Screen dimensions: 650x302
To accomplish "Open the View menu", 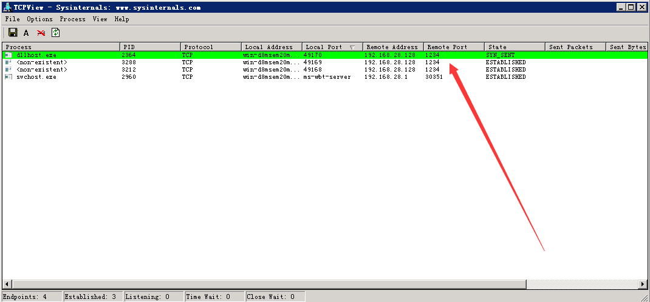I will pyautogui.click(x=100, y=19).
